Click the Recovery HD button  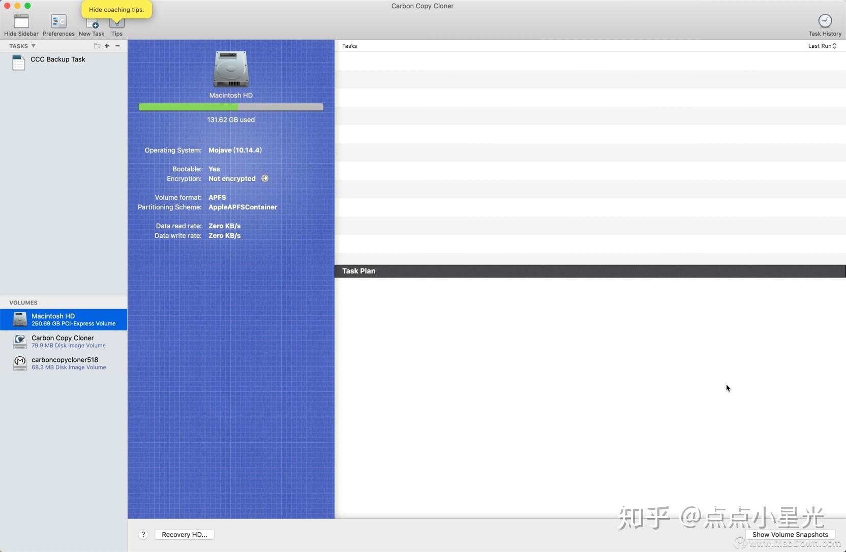tap(184, 534)
